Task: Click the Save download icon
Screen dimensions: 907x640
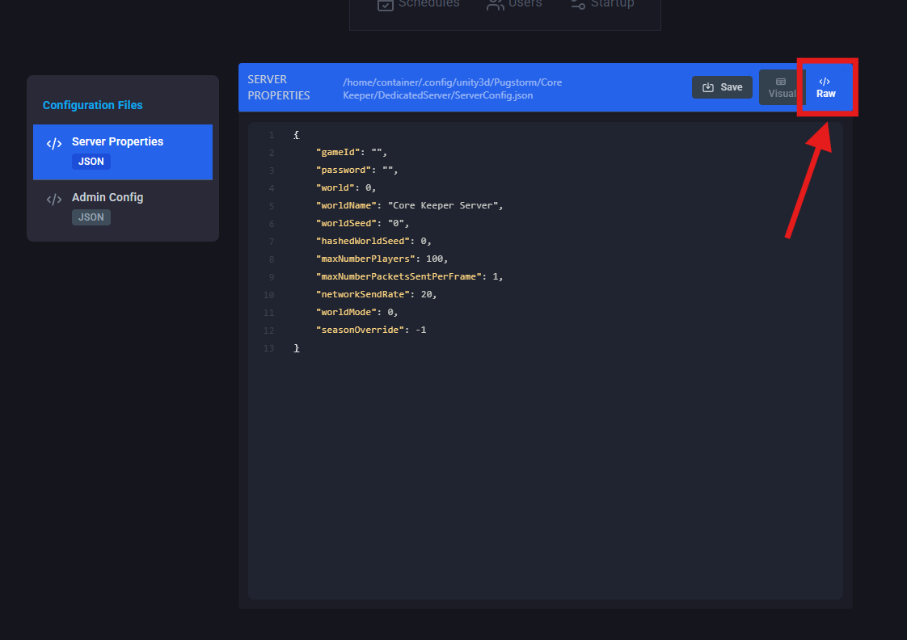Action: click(708, 87)
